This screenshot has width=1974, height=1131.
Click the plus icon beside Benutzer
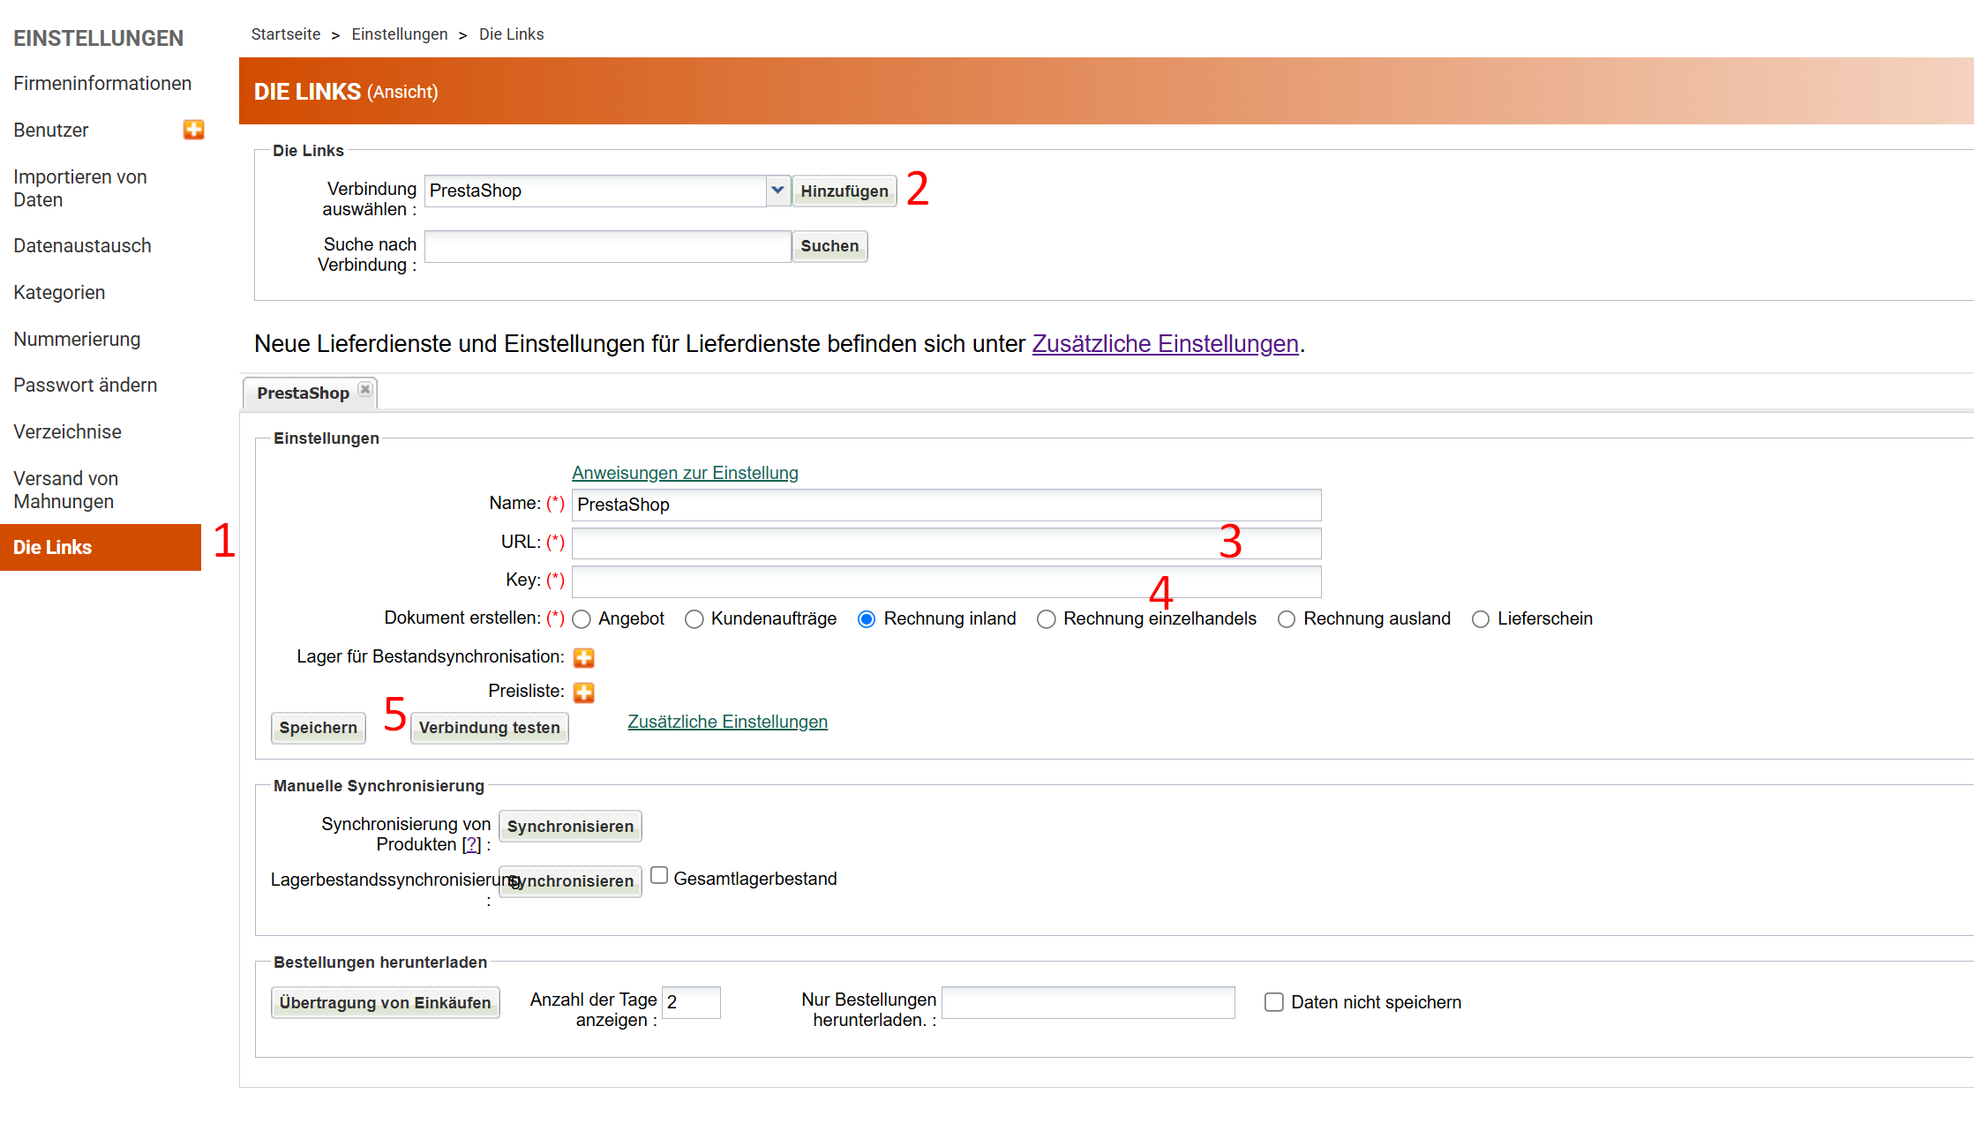tap(193, 130)
